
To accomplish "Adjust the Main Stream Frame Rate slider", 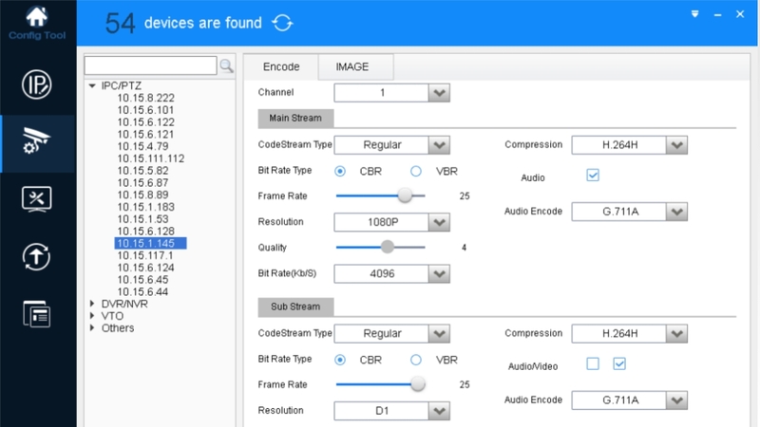I will click(x=405, y=195).
